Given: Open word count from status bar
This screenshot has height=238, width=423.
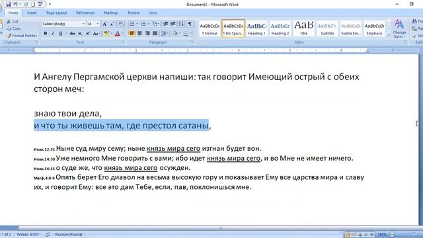Looking at the screenshot, I should [28, 235].
